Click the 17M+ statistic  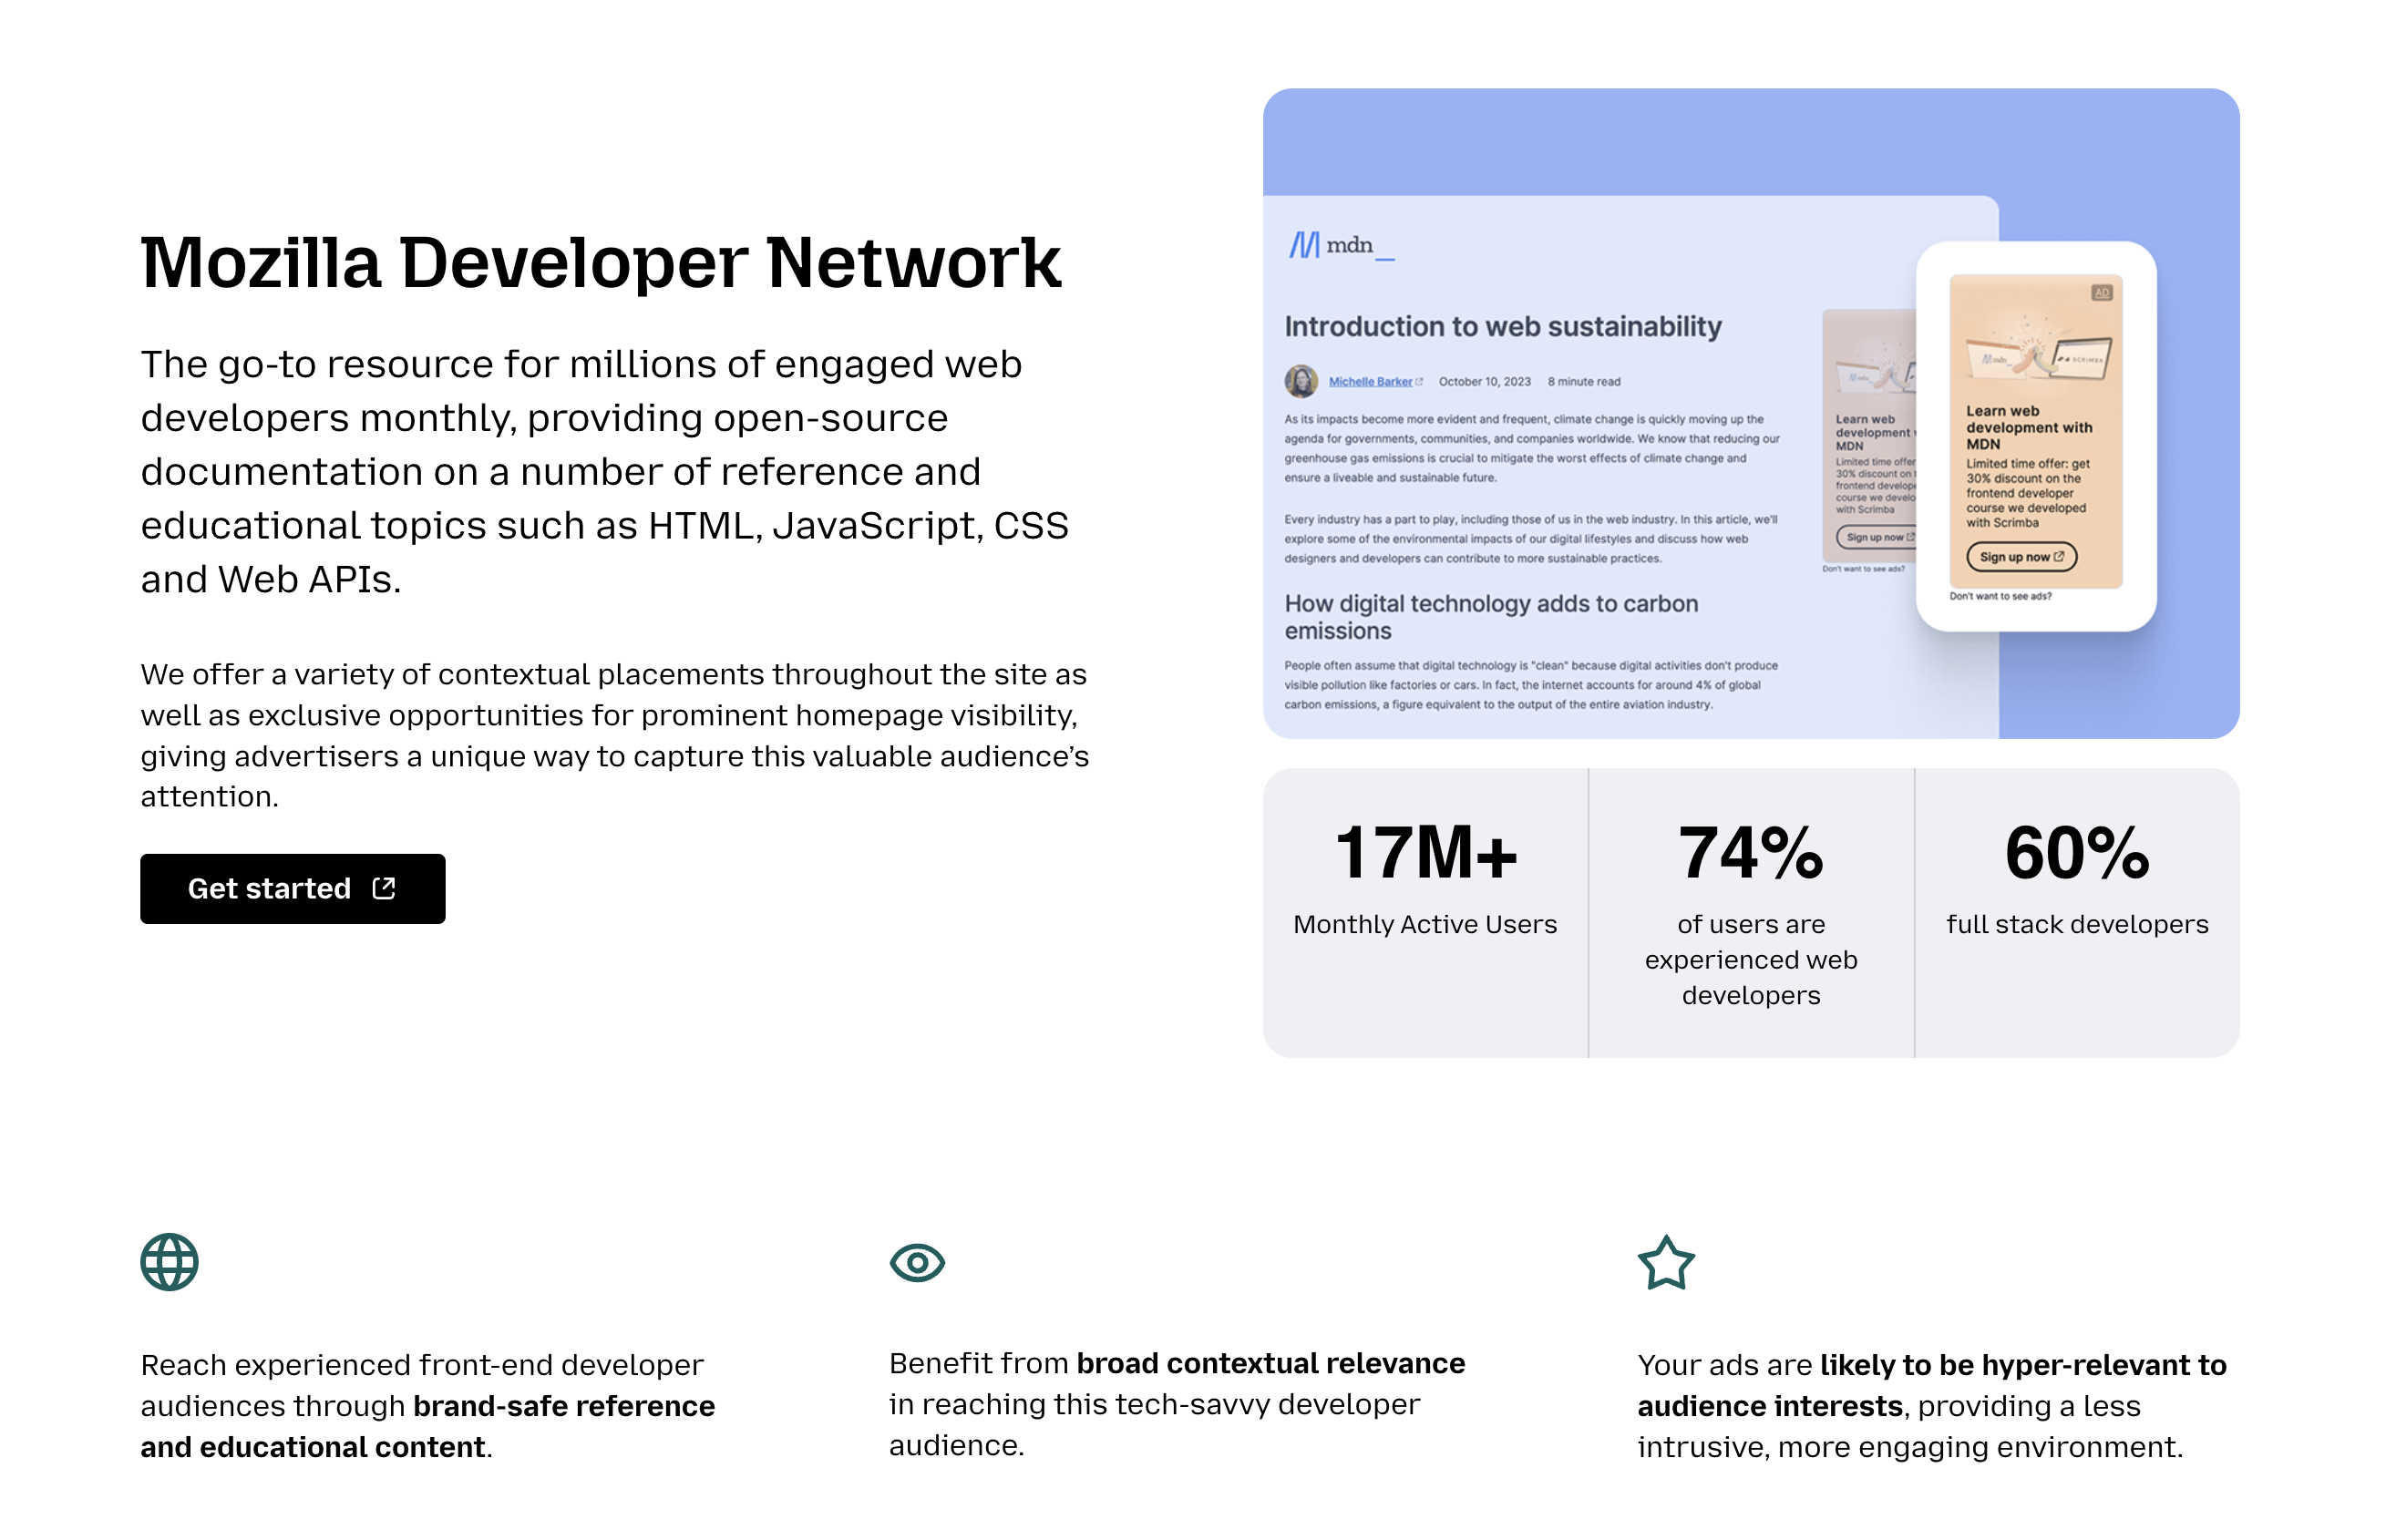click(x=1425, y=852)
